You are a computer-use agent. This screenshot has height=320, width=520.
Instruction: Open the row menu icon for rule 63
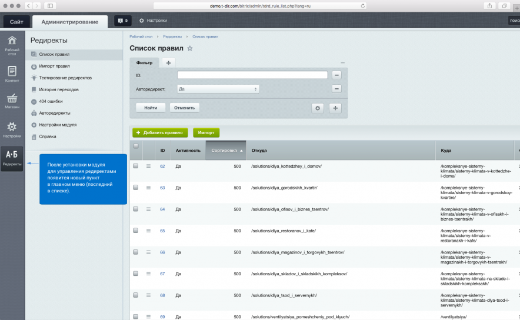pyautogui.click(x=148, y=188)
